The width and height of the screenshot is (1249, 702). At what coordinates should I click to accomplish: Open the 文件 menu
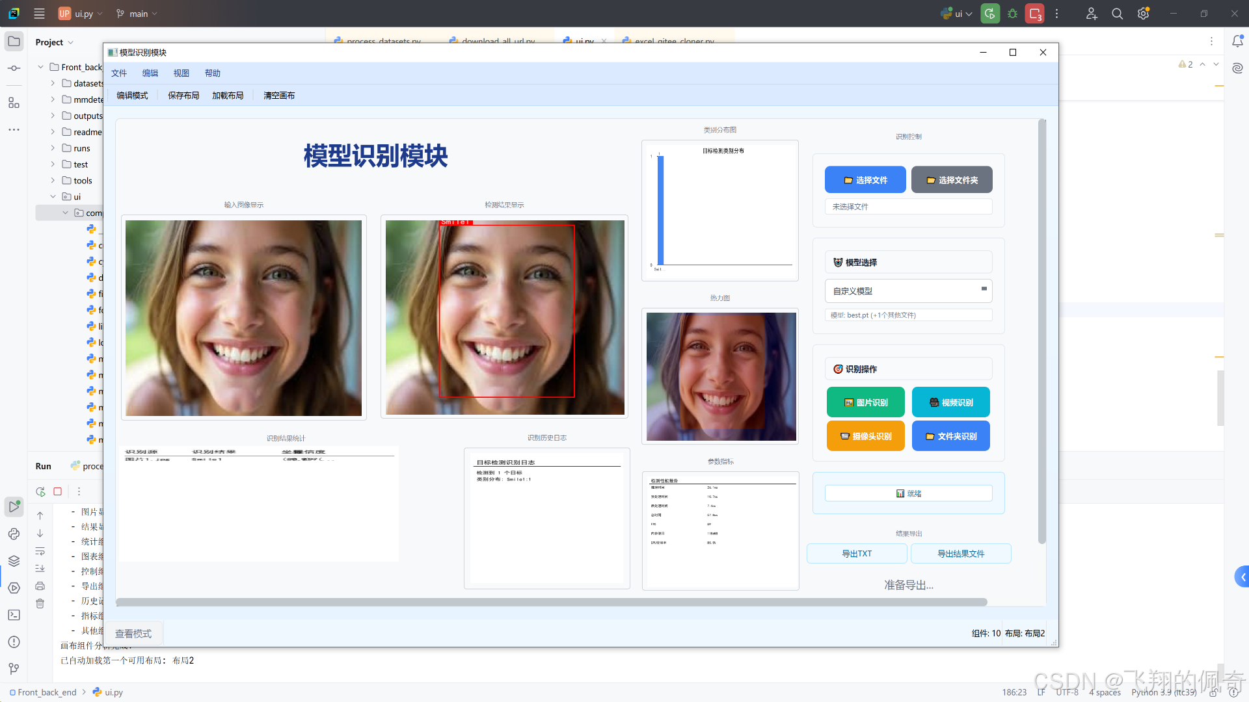(119, 73)
